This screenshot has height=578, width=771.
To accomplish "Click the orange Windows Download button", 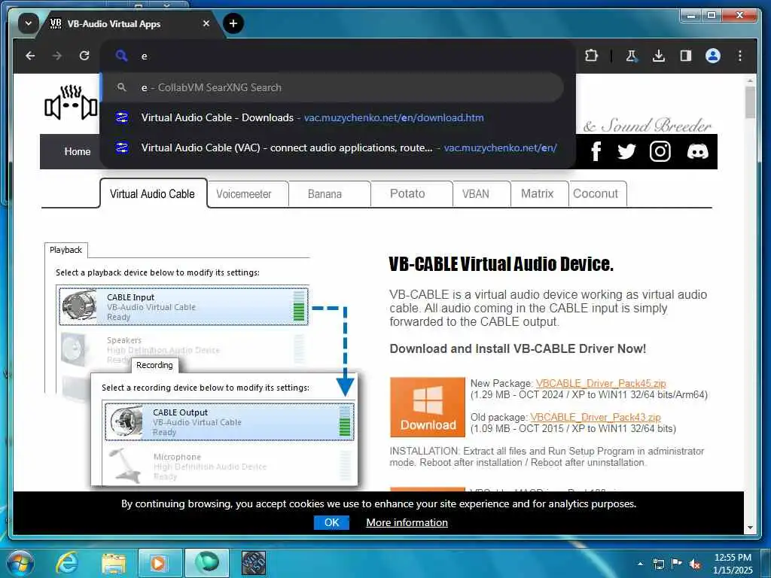I will click(x=428, y=407).
